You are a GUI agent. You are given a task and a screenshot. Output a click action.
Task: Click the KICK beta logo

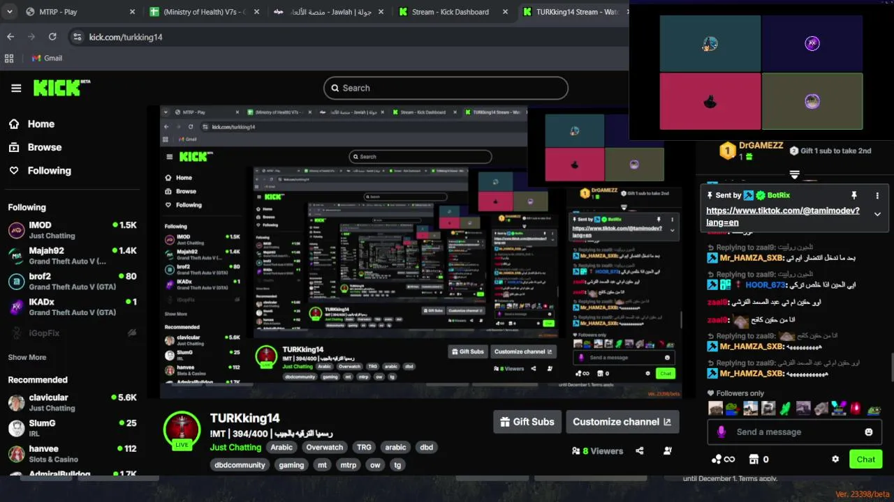[x=62, y=88]
